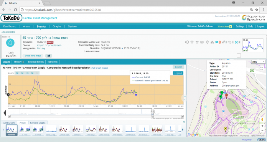The image size is (267, 142).
Task: Zoom out on the map
Action: [x=262, y=130]
